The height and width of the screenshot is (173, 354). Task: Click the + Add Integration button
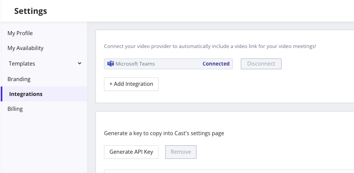click(131, 84)
